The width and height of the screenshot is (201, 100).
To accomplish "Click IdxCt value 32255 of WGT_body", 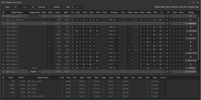I will [x=66, y=24].
